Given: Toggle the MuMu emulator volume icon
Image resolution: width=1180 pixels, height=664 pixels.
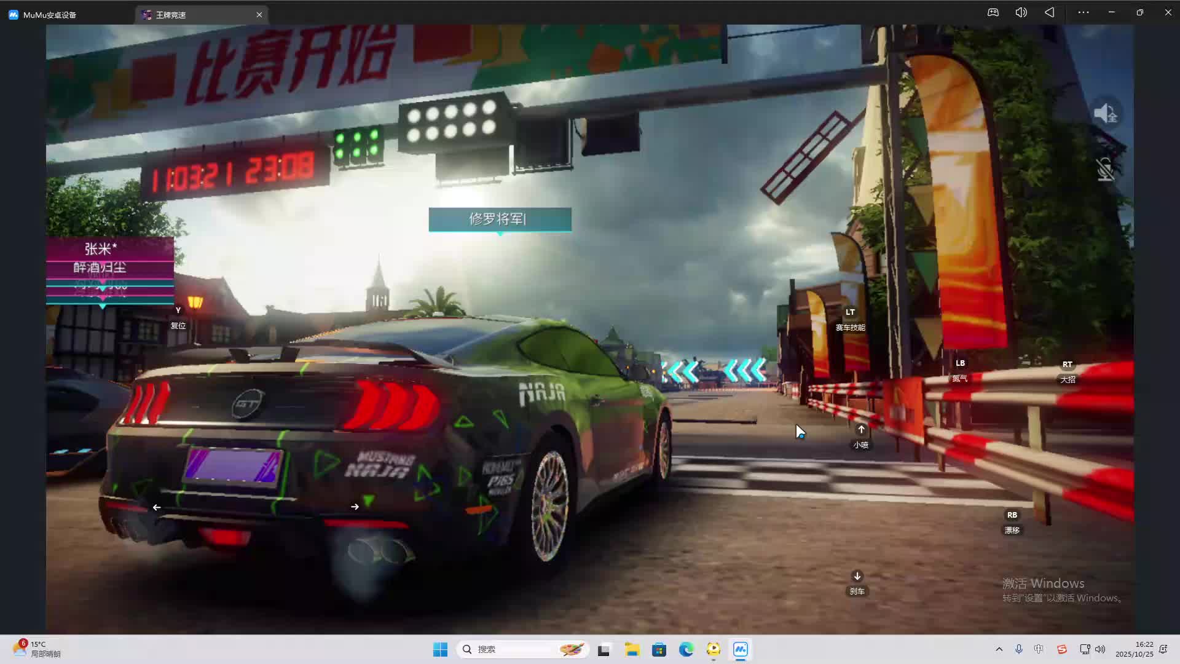Looking at the screenshot, I should [x=1021, y=12].
